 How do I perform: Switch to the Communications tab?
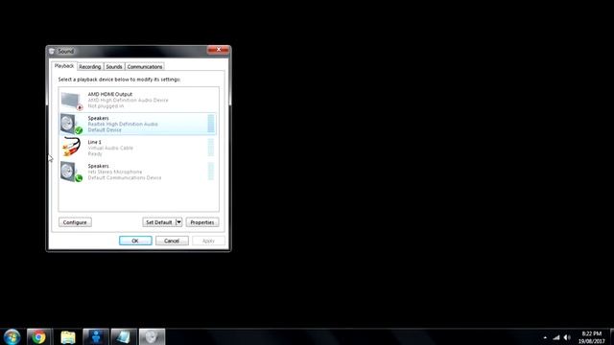pos(145,67)
